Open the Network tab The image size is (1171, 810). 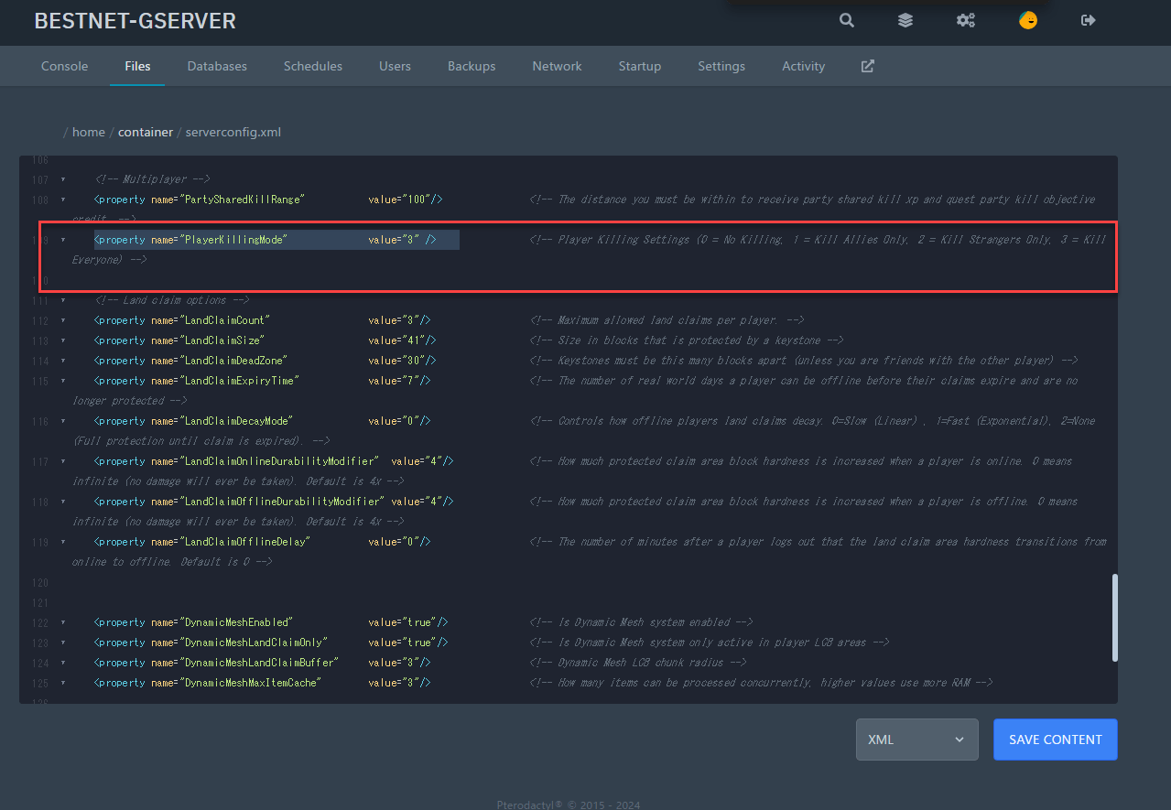pyautogui.click(x=557, y=66)
